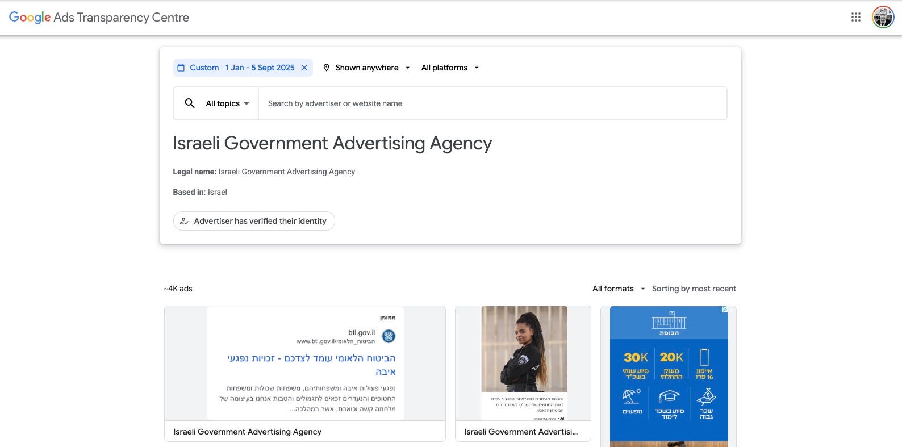Click the graduation cap icon in blue ad
Screen dimensions: 902x447
coord(669,396)
